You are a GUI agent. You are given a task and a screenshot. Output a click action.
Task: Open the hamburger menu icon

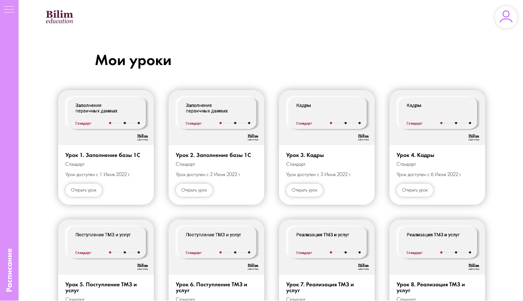[x=9, y=9]
